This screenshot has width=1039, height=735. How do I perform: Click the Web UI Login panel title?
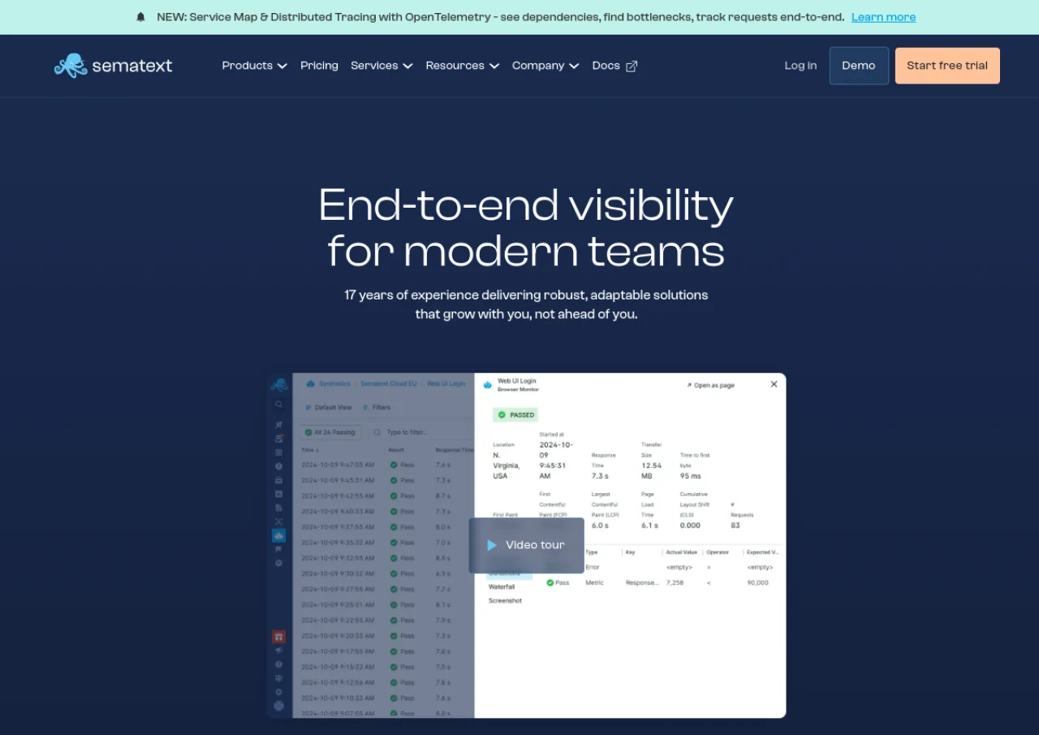pos(516,380)
